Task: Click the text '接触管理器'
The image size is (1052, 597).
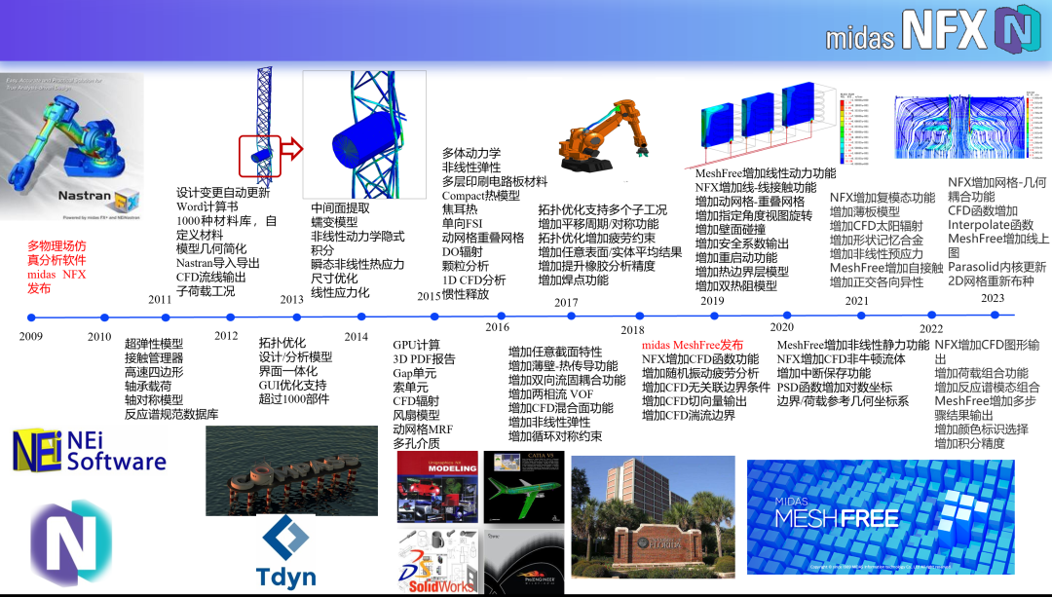Action: (154, 358)
